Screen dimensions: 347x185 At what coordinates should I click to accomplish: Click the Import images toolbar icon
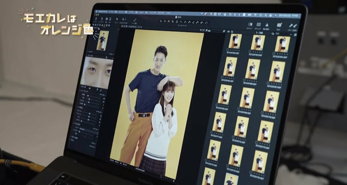96,18
